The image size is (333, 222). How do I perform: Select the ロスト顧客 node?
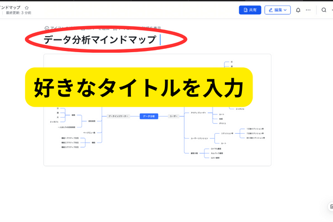pos(215,158)
